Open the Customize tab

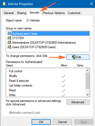74,13
